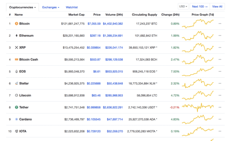Click the Bitcoin Cash logo icon
The height and width of the screenshot is (141, 238).
[x=16, y=60]
